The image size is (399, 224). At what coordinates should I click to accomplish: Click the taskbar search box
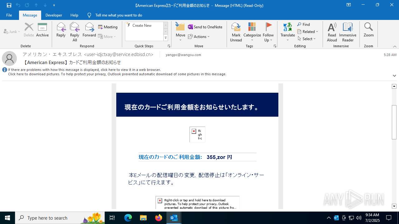(x=60, y=218)
